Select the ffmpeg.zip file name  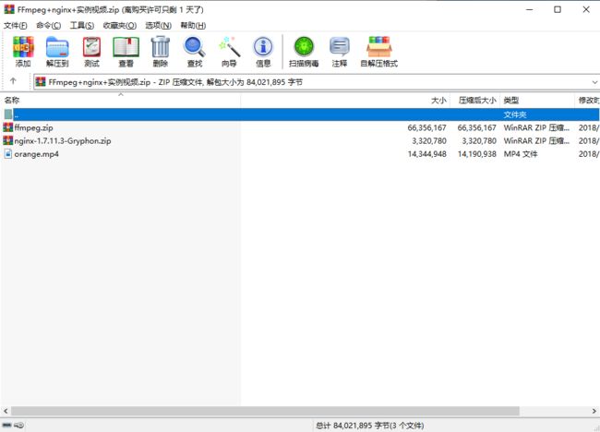point(33,127)
